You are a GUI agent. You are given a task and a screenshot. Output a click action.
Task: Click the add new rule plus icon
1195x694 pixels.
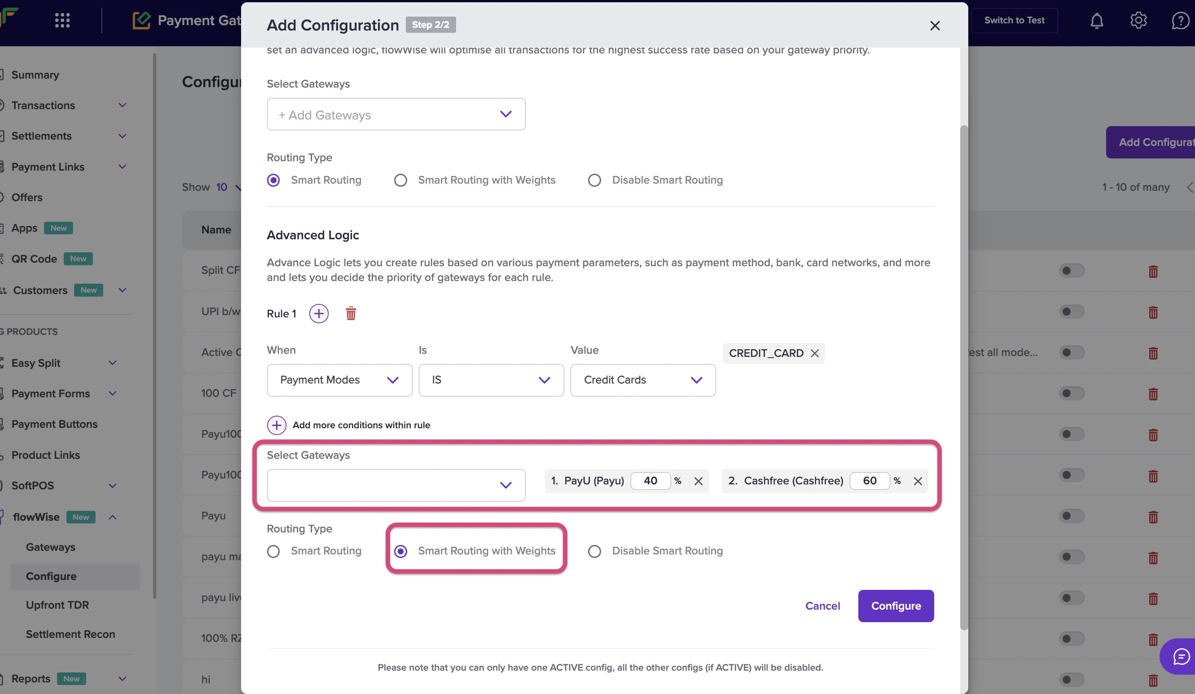click(x=319, y=313)
